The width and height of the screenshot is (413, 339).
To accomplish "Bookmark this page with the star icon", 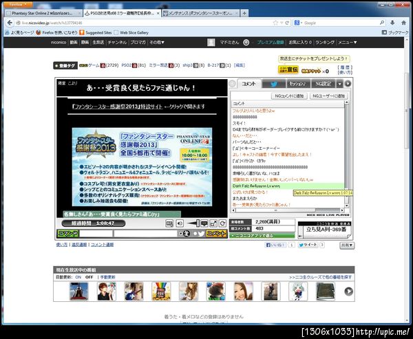I will [x=275, y=23].
